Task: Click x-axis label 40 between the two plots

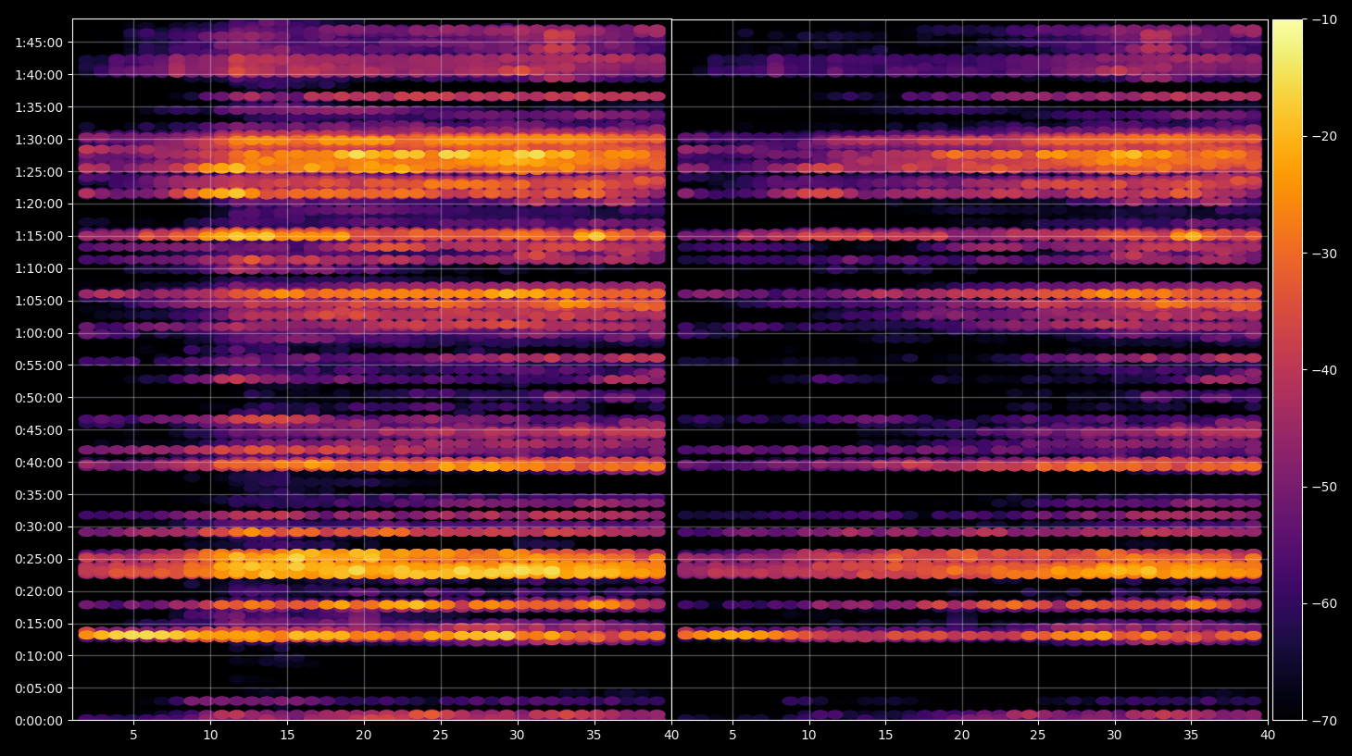Action: (671, 736)
